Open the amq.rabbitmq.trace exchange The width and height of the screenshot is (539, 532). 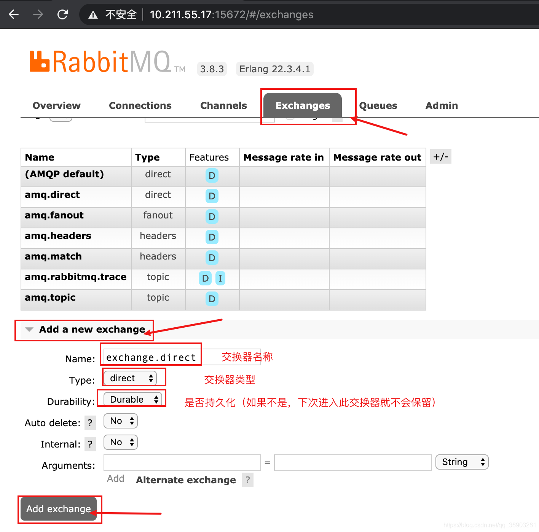(x=75, y=277)
